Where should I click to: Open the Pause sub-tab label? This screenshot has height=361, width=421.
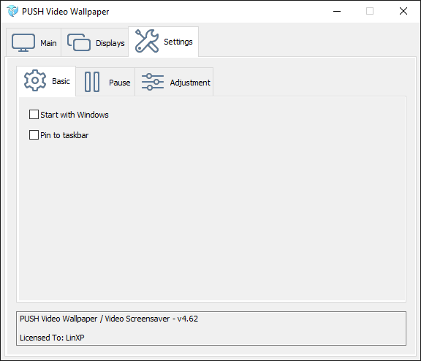pyautogui.click(x=119, y=83)
